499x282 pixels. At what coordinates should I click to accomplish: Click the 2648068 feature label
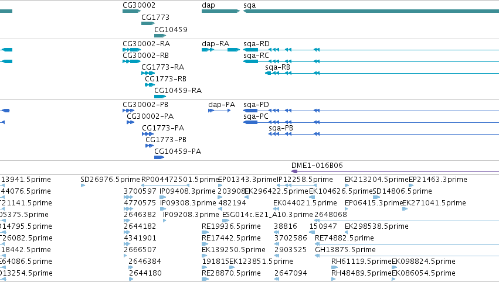[x=331, y=215]
